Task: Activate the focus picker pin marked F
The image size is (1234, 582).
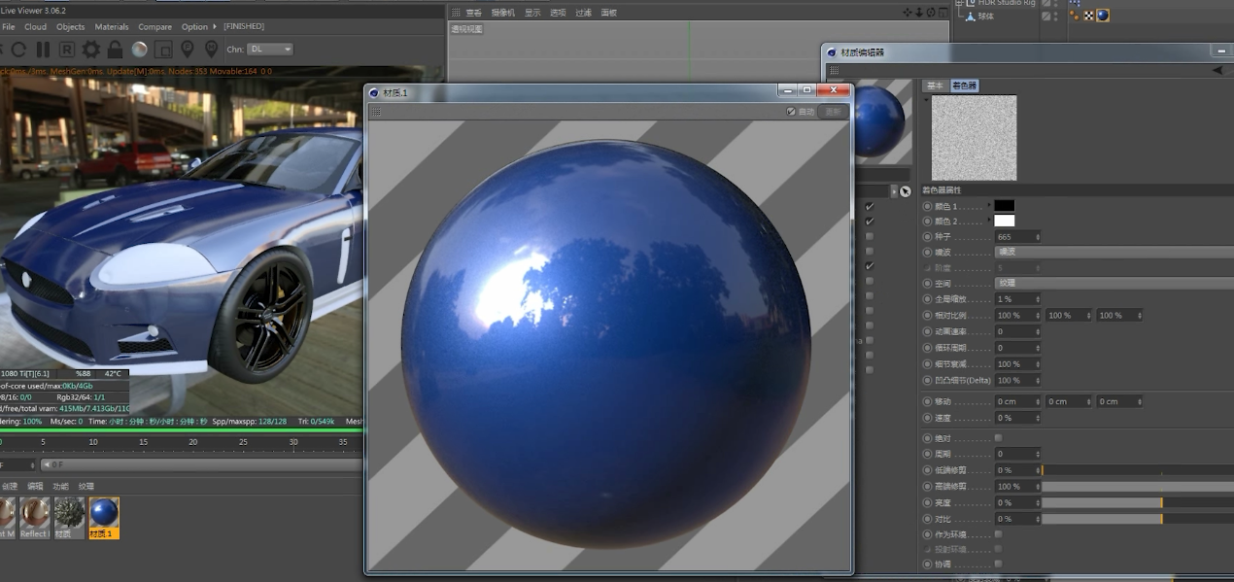Action: (x=187, y=49)
